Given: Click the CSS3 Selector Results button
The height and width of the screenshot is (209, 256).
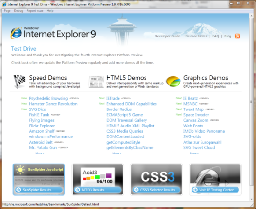Looking at the screenshot, I should tap(156, 190).
